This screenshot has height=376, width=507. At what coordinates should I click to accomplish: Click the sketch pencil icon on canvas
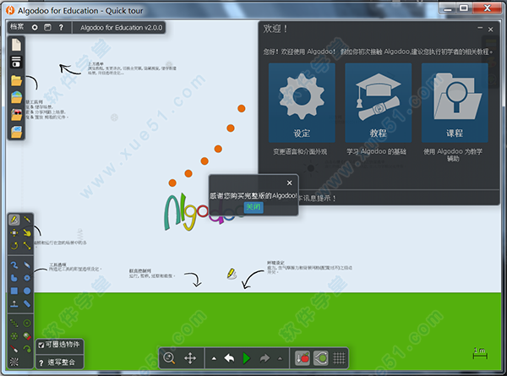tap(232, 274)
